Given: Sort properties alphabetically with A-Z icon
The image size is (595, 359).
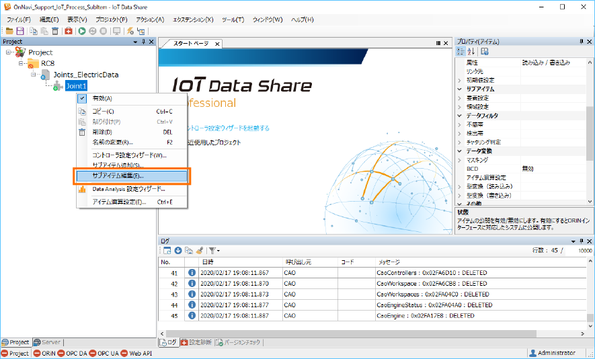Looking at the screenshot, I should pyautogui.click(x=471, y=52).
